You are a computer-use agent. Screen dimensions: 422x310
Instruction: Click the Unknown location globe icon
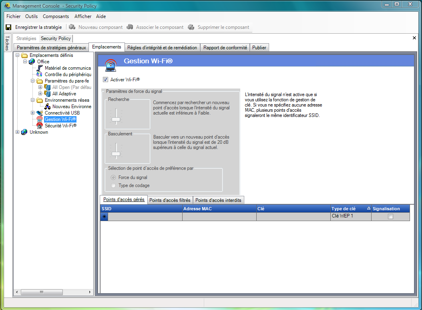pos(24,132)
